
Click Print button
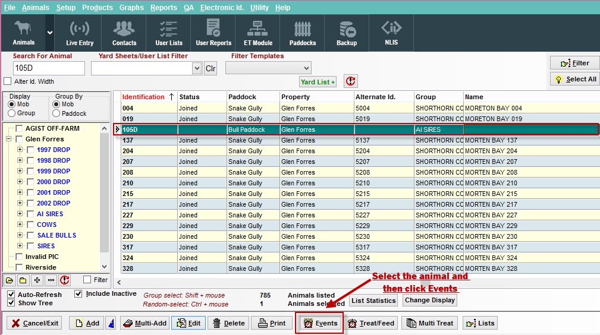click(x=272, y=323)
